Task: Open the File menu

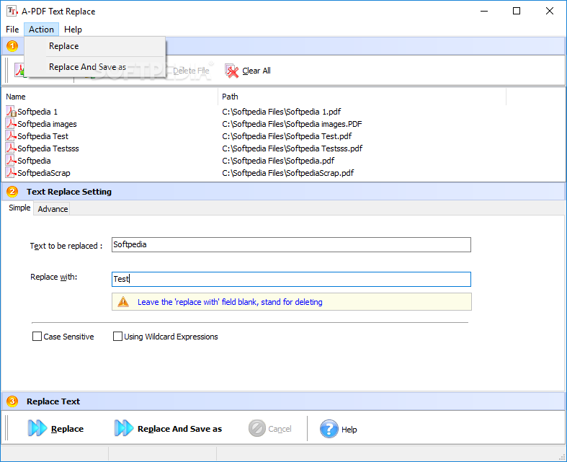Action: (12, 30)
